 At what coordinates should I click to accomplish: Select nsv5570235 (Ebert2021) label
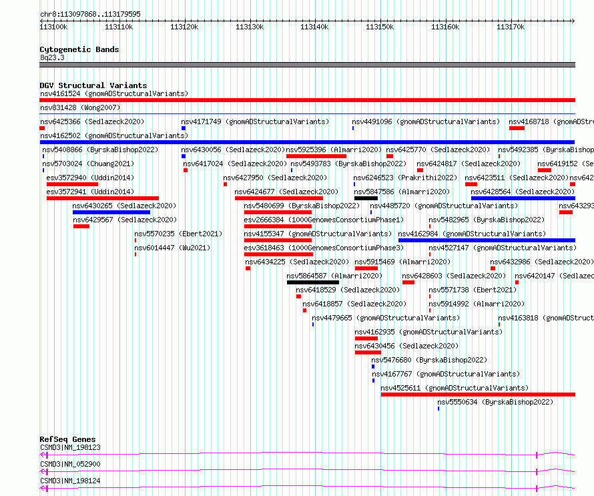point(178,234)
